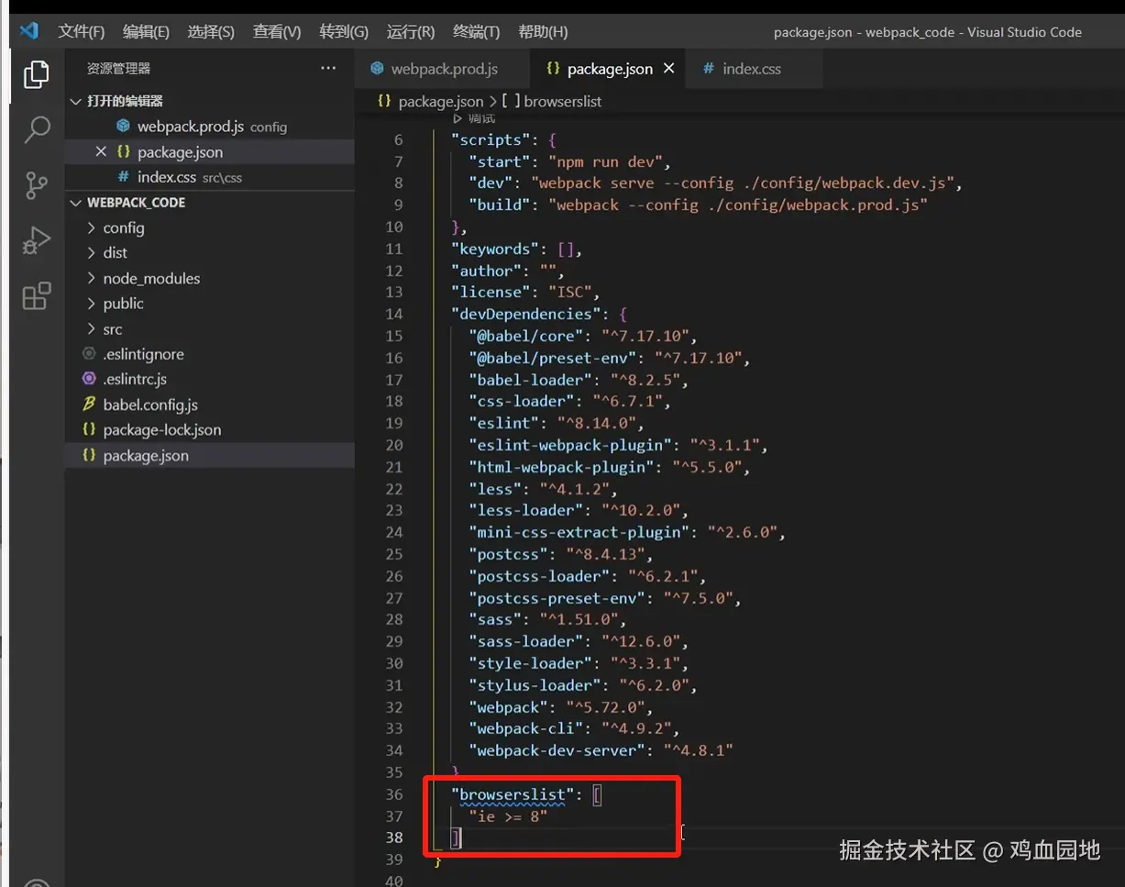
Task: Open 选择(S) menu
Action: [x=211, y=31]
